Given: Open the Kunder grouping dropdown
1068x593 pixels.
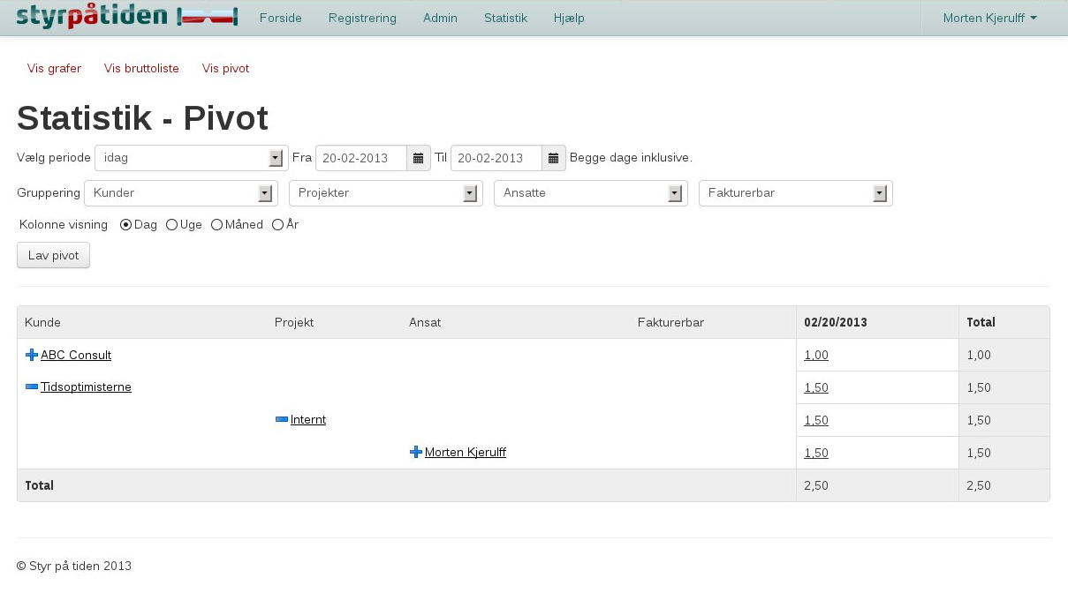Looking at the screenshot, I should click(x=180, y=193).
